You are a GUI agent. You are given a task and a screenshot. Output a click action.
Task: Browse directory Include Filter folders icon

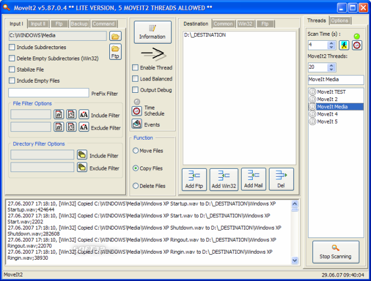(82, 155)
